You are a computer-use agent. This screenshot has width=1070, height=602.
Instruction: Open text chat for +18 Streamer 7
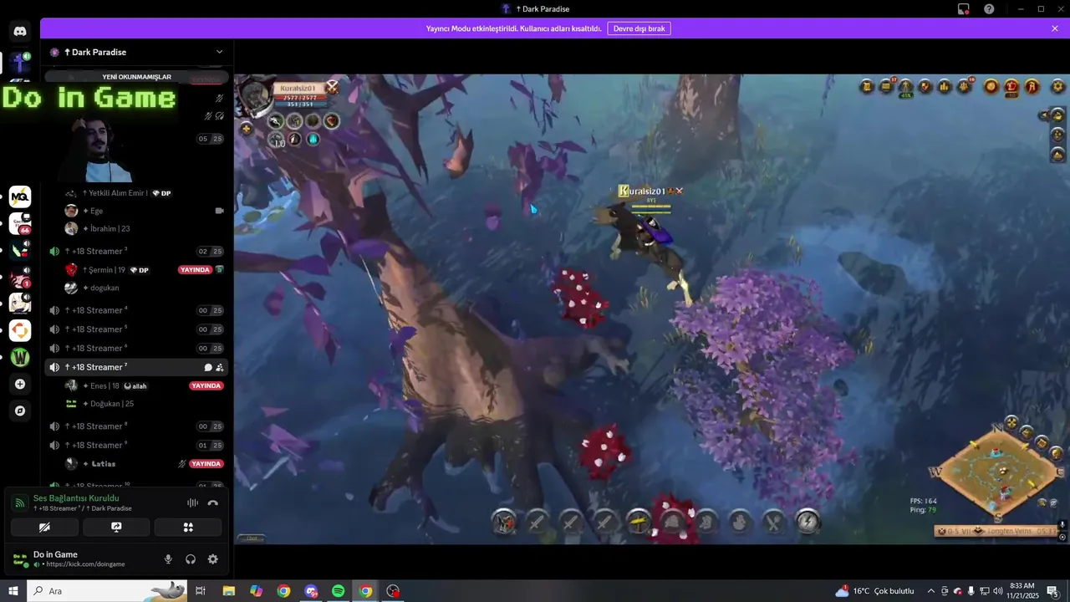tap(208, 367)
